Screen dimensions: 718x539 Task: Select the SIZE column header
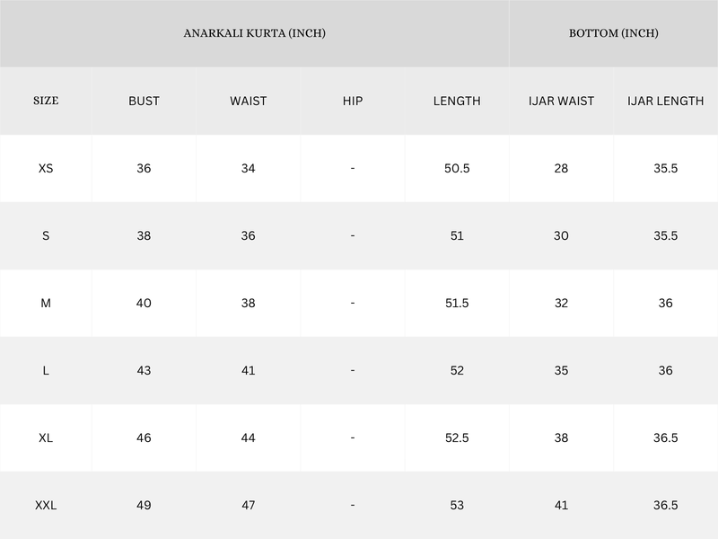coord(46,101)
